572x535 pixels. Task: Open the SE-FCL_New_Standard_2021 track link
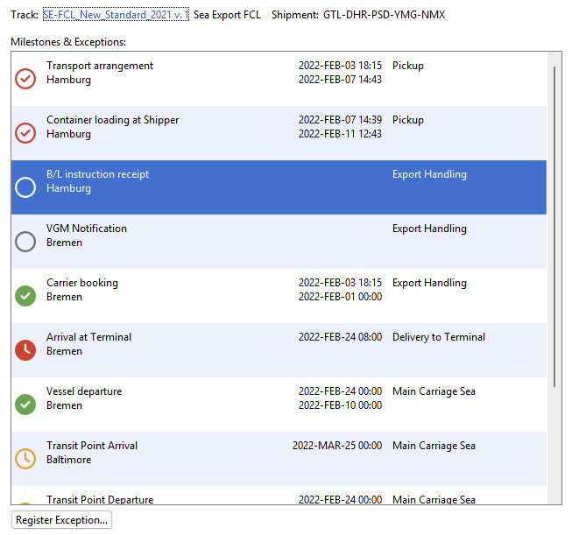pyautogui.click(x=115, y=15)
